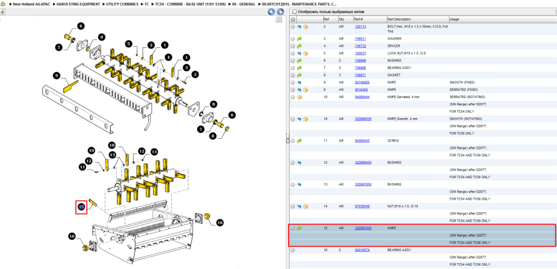Click the package box icon for NUT 87030549
This screenshot has height=269, width=557.
[305, 206]
